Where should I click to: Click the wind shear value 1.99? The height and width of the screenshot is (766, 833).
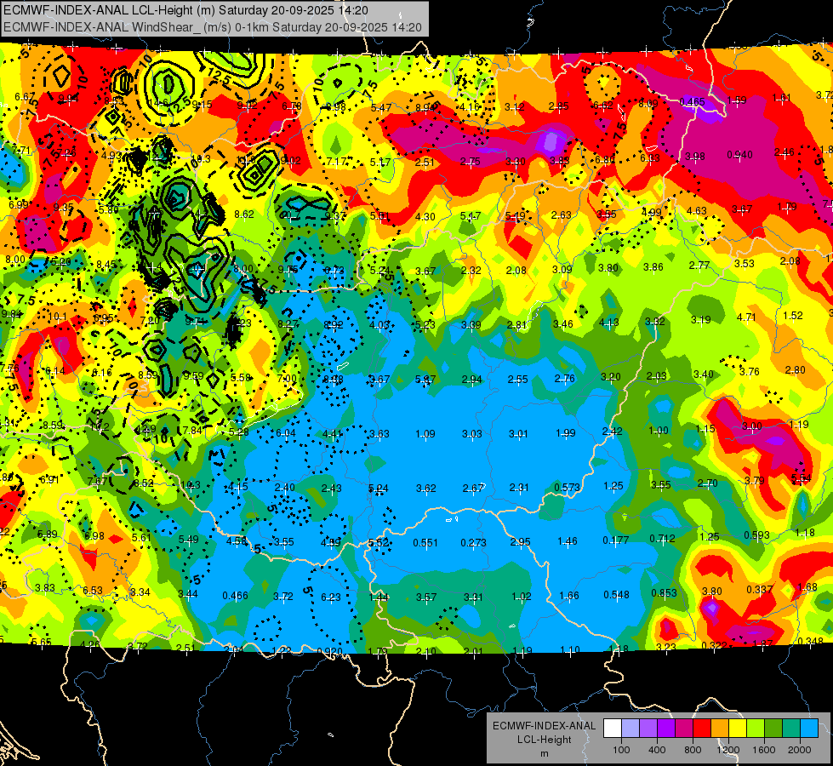tap(565, 432)
